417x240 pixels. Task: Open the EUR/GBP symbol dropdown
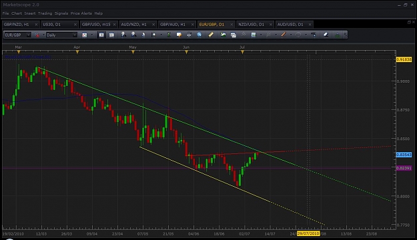29,35
